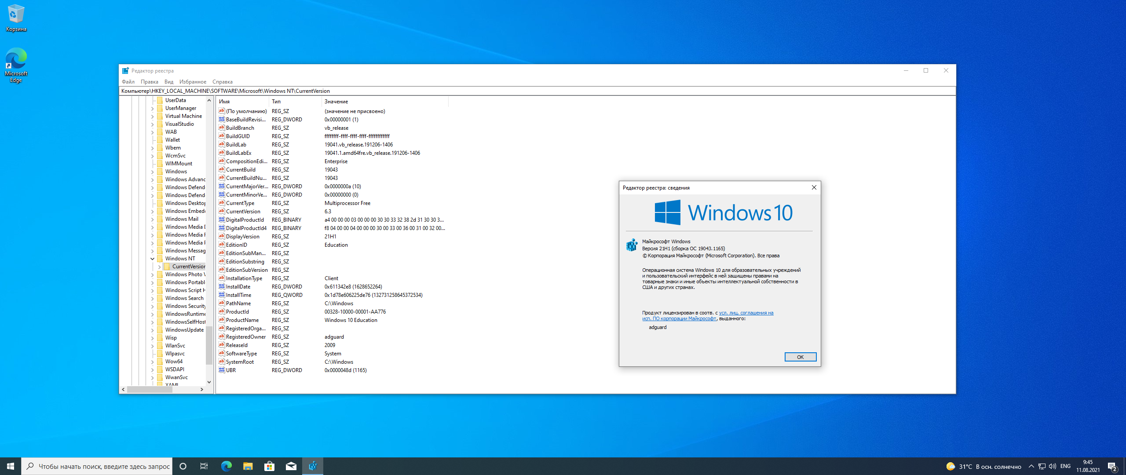Open Cortana circle icon in taskbar

pos(183,466)
